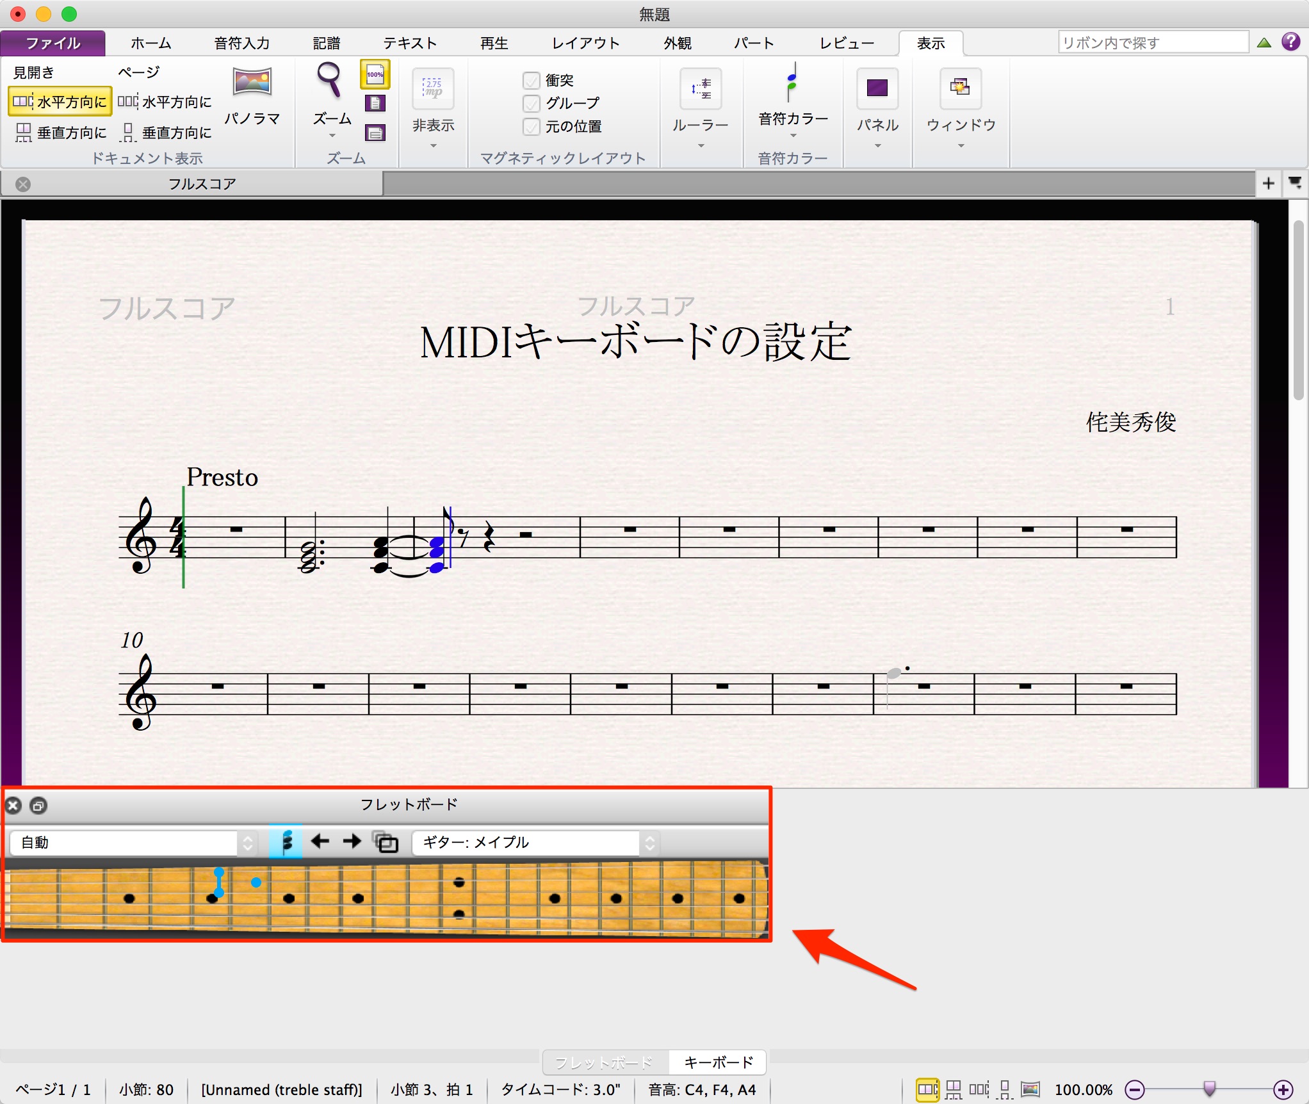Switch to the 外観 ribbon tab

(678, 43)
